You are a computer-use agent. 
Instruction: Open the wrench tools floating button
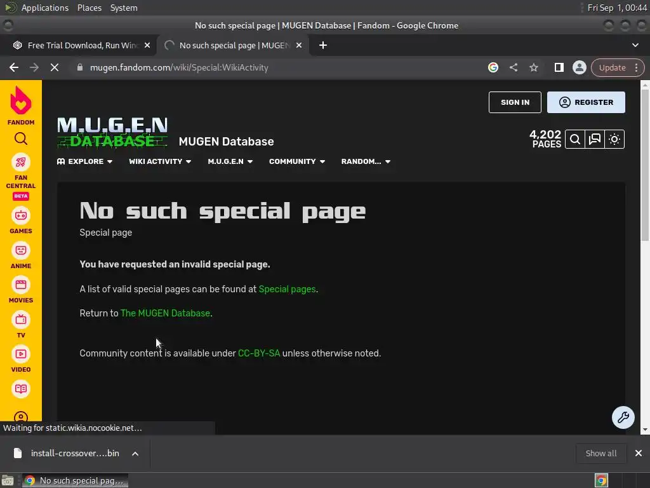(623, 417)
